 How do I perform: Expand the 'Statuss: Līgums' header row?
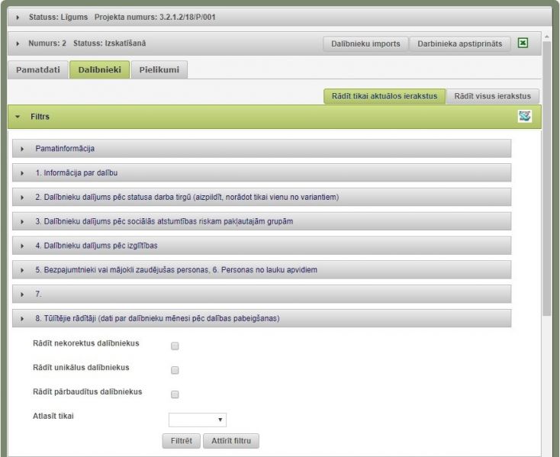tap(280, 17)
